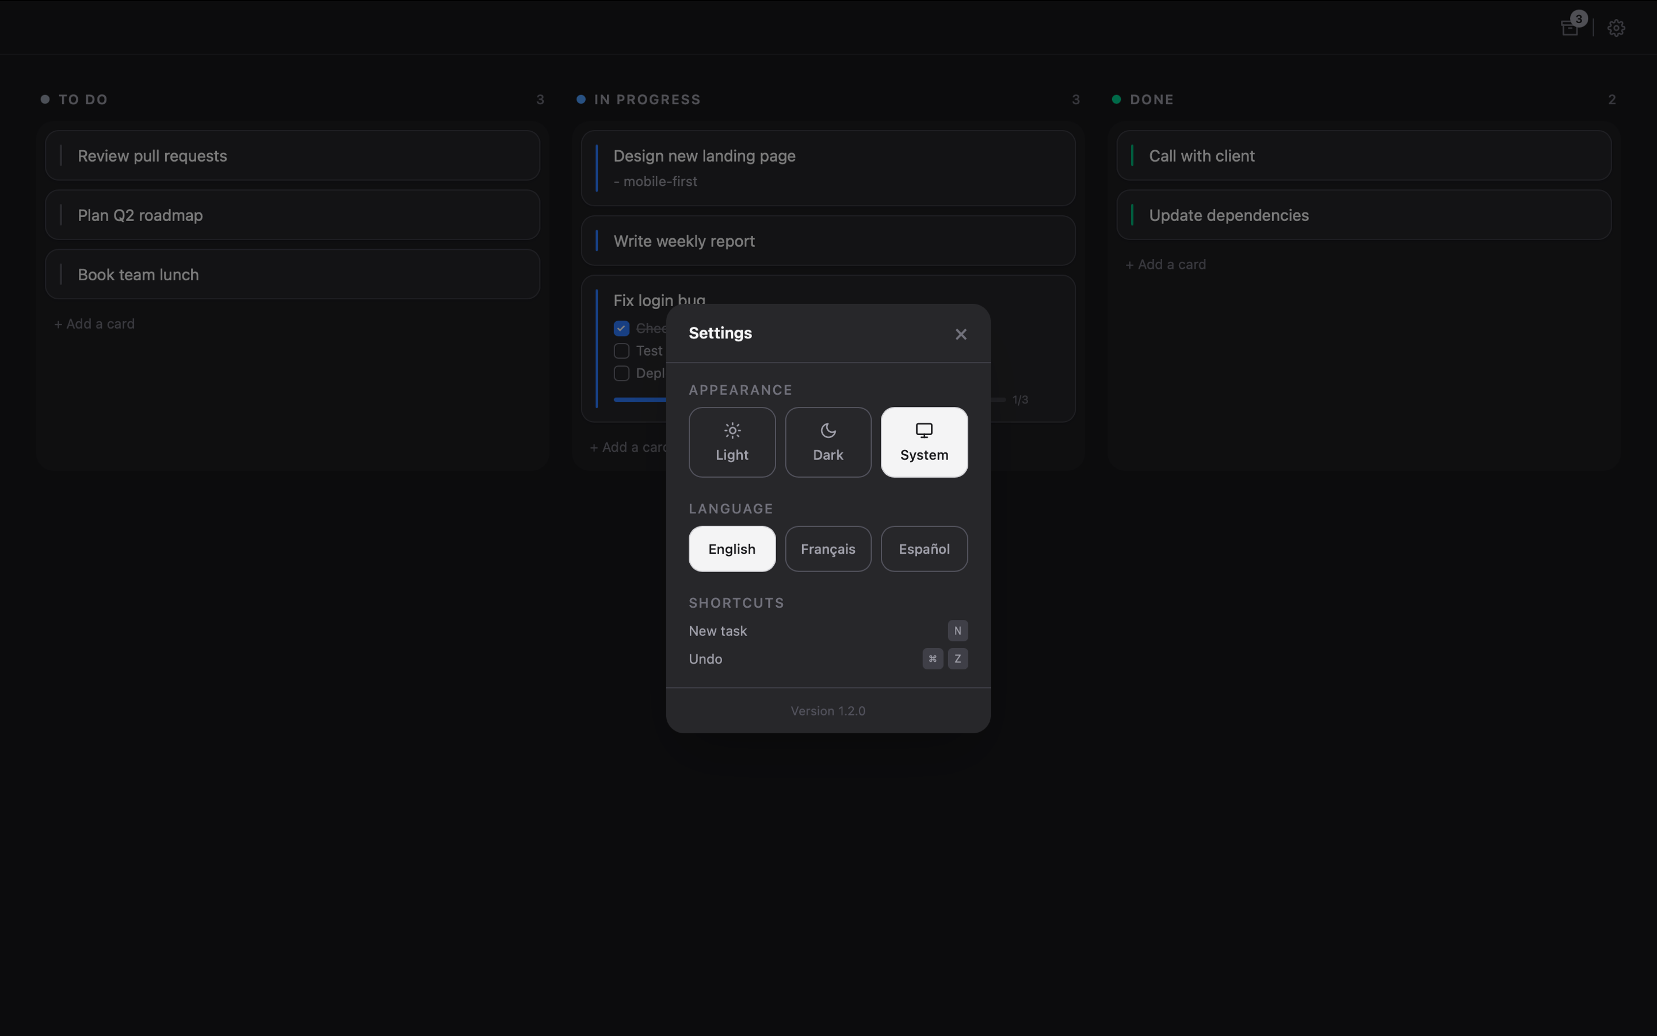Check the Depl subtask checkbox
1657x1036 pixels.
click(x=621, y=374)
